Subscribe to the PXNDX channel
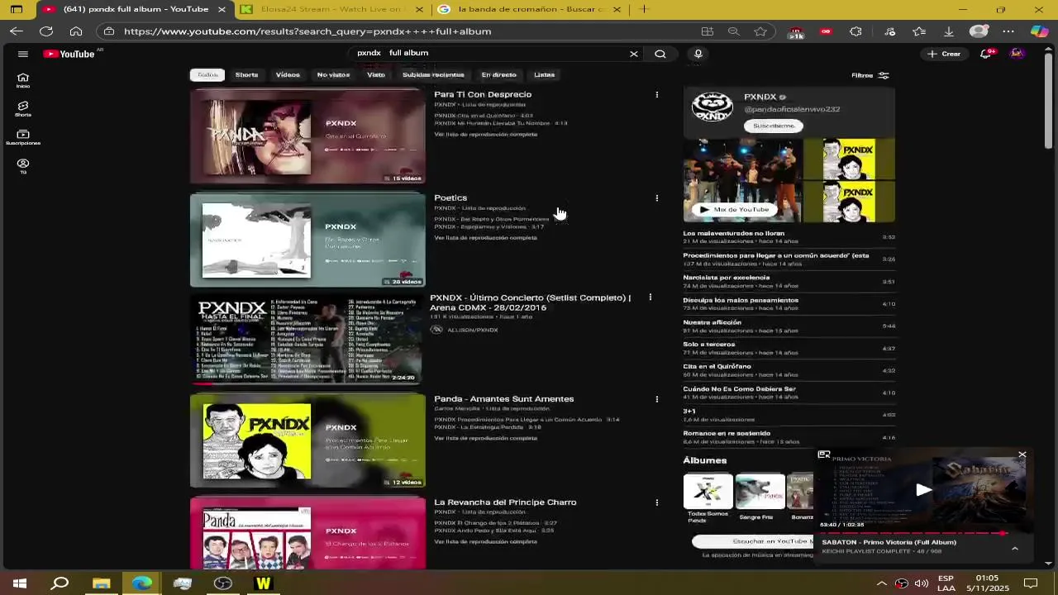Image resolution: width=1058 pixels, height=595 pixels. (x=774, y=126)
